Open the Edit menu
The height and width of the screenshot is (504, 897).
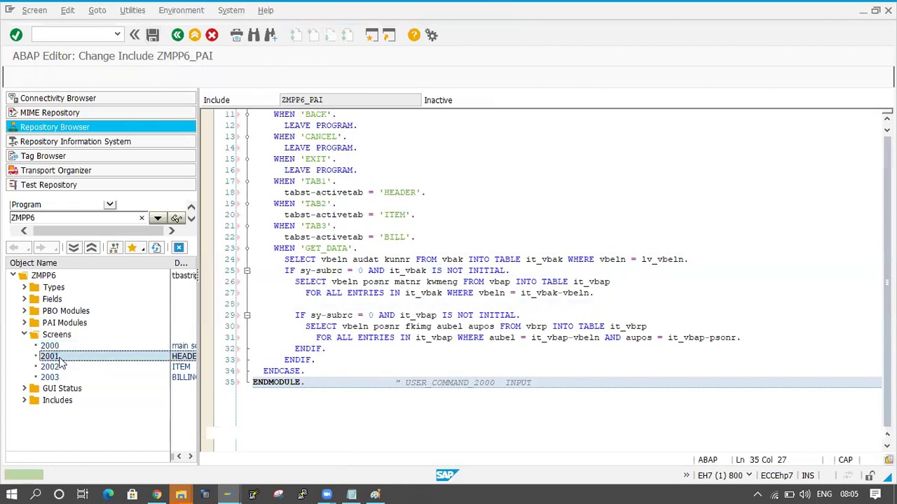pos(67,10)
